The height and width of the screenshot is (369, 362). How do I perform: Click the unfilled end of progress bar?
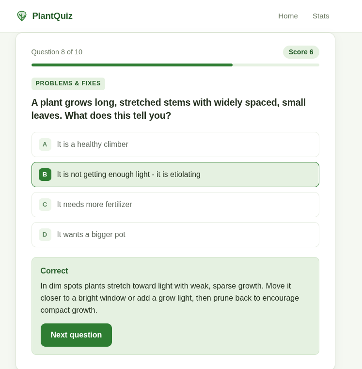(x=276, y=65)
